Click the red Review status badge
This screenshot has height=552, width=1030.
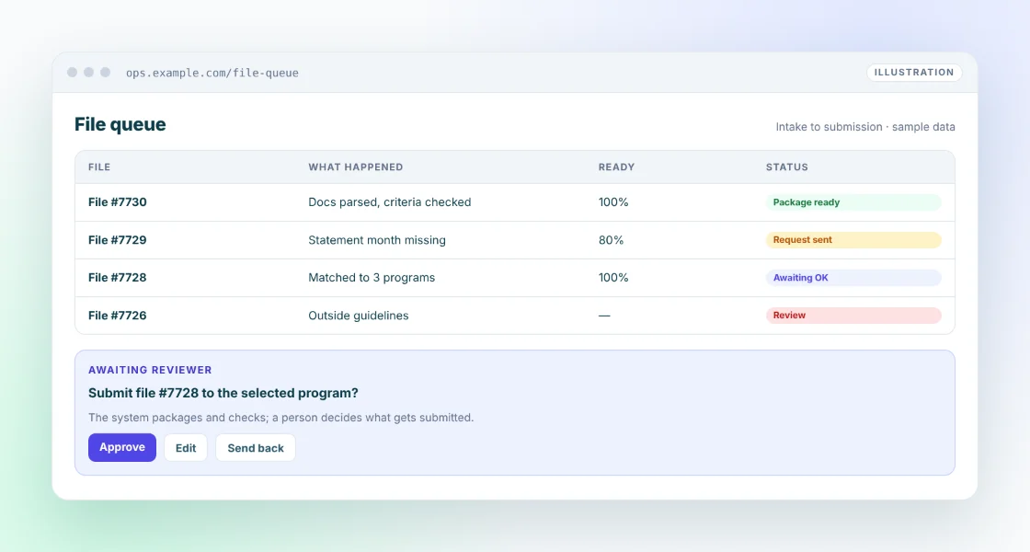853,316
